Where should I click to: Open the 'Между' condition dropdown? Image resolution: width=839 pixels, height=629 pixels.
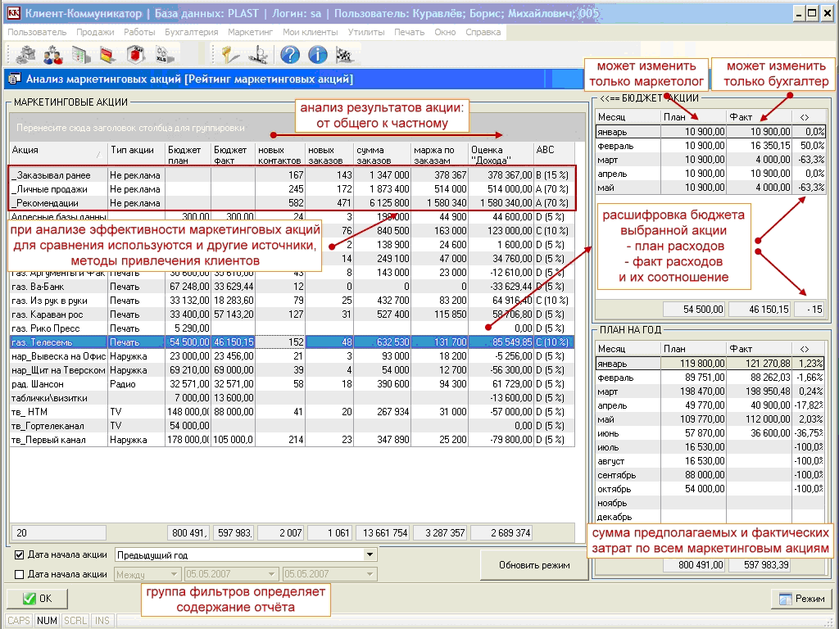174,574
